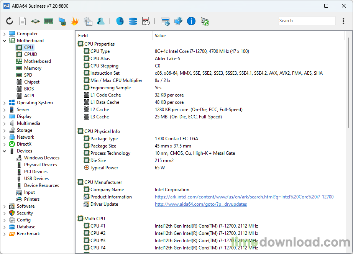The height and width of the screenshot is (254, 353).
Task: Launch the flame System Stability Test icon
Action: [x=75, y=21]
